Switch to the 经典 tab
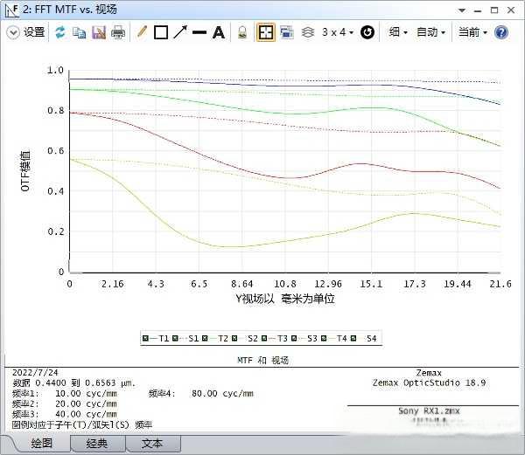This screenshot has height=455, width=525. click(x=97, y=444)
